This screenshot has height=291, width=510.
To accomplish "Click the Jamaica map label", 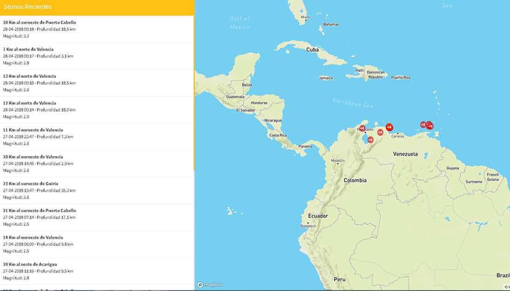I will click(x=325, y=78).
